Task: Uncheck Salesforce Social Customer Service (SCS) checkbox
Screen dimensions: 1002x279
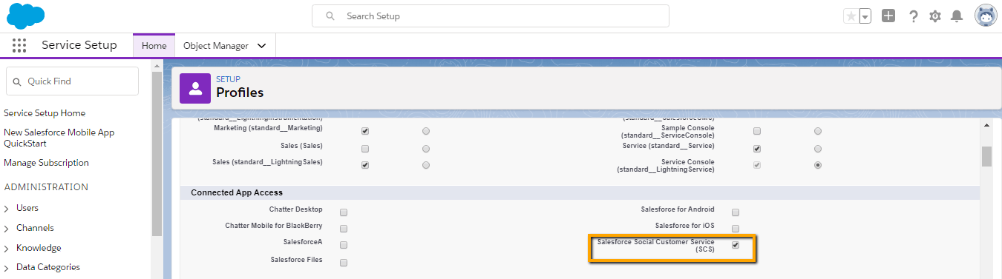Action: click(736, 245)
